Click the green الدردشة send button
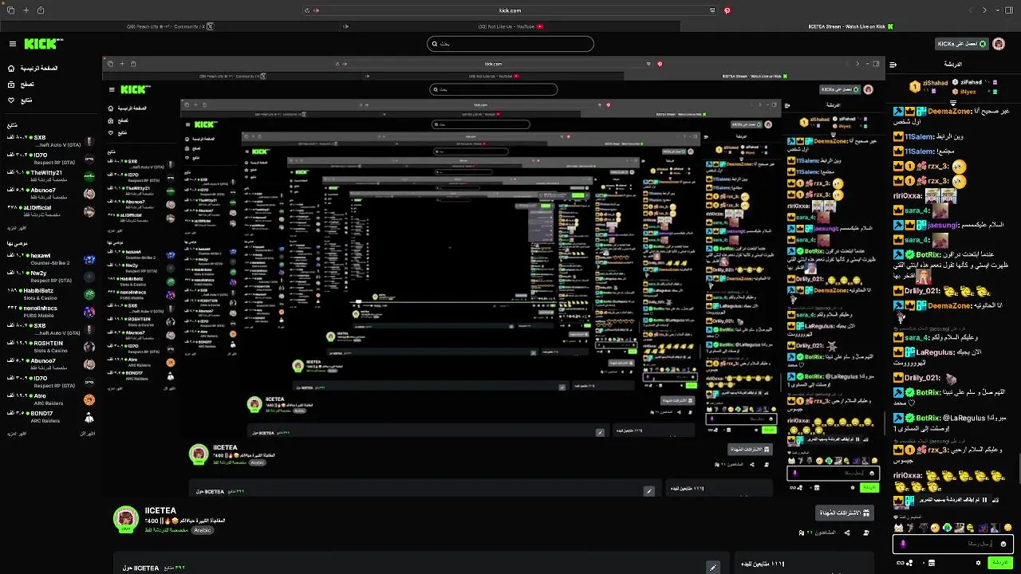Viewport: 1021px width, 574px height. (1000, 563)
